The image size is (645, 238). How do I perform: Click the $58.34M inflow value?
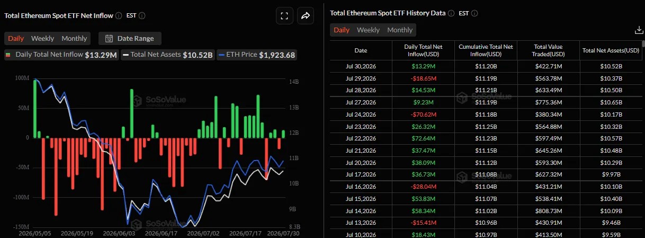coord(423,210)
